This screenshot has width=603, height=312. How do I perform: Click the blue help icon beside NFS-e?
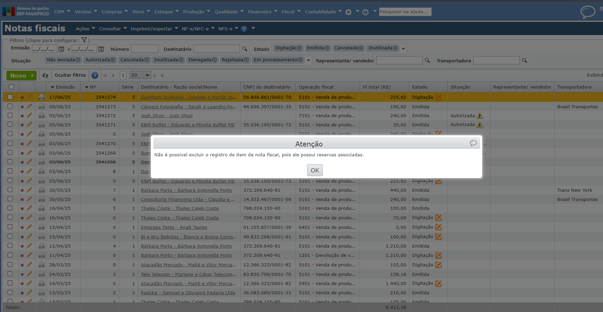[x=244, y=29]
